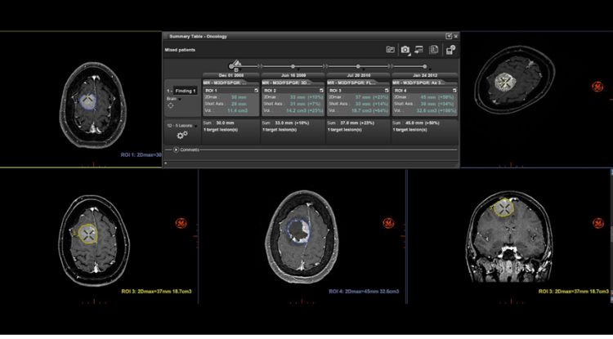Click the open folder image icon
This screenshot has width=613, height=339.
point(390,50)
